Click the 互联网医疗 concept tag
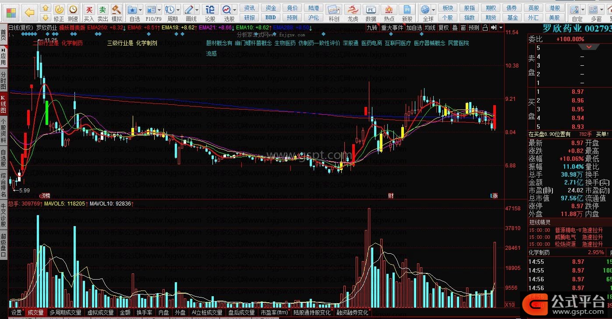Screen dimensions: 612x319 pyautogui.click(x=398, y=43)
